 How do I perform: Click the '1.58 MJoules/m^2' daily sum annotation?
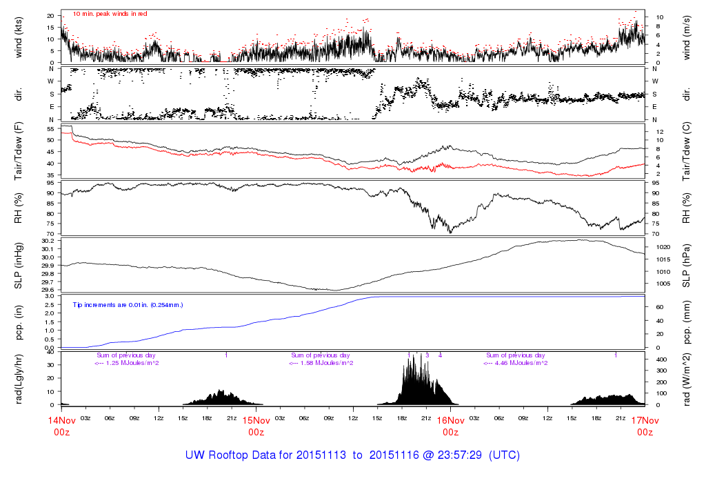(x=327, y=363)
